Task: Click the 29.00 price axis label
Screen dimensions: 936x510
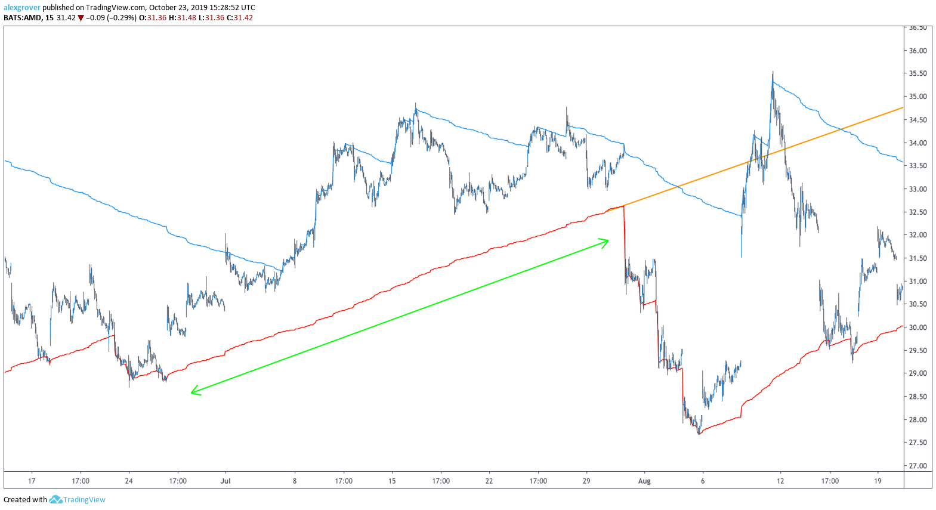Action: tap(918, 373)
